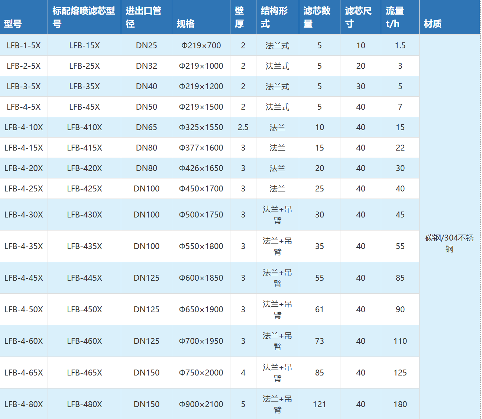Click the Φ325×1550 specification cell

click(201, 127)
